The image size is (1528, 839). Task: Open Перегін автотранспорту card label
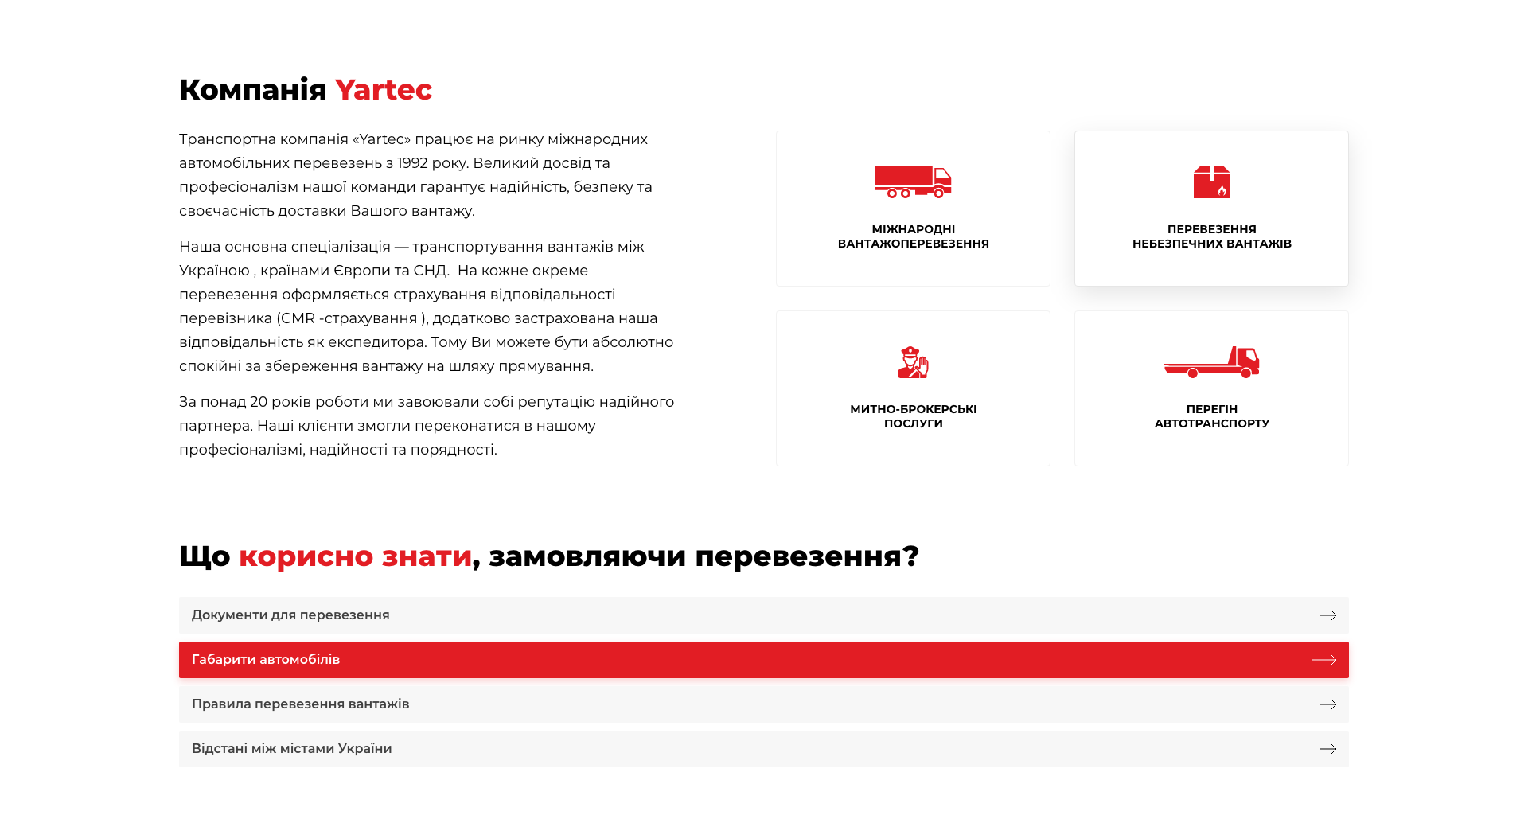[1211, 416]
